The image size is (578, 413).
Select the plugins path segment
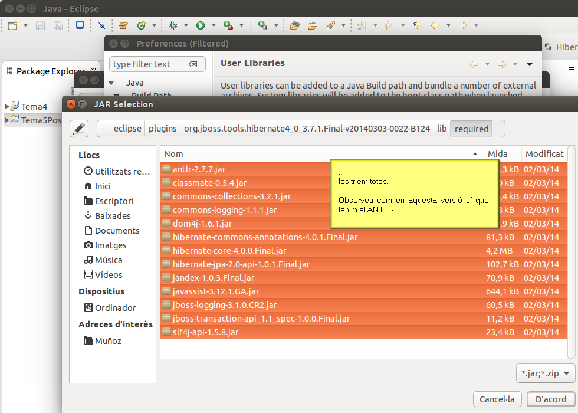coord(163,129)
